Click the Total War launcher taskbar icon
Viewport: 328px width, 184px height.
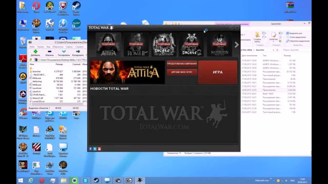pos(140,180)
